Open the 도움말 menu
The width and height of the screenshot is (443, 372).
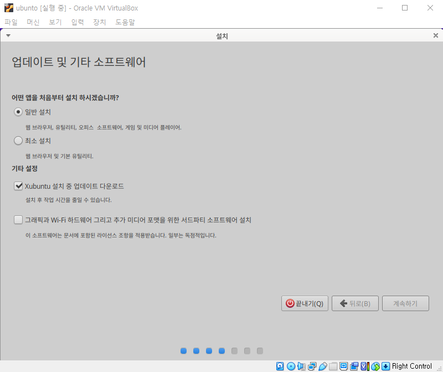pos(125,22)
